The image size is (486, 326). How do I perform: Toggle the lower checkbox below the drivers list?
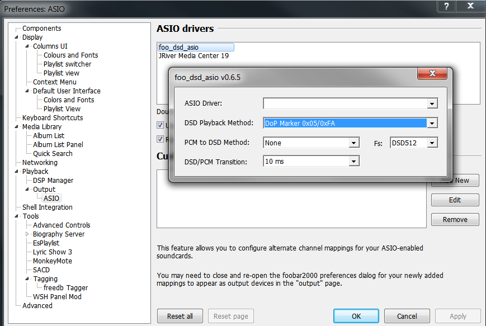pyautogui.click(x=161, y=139)
